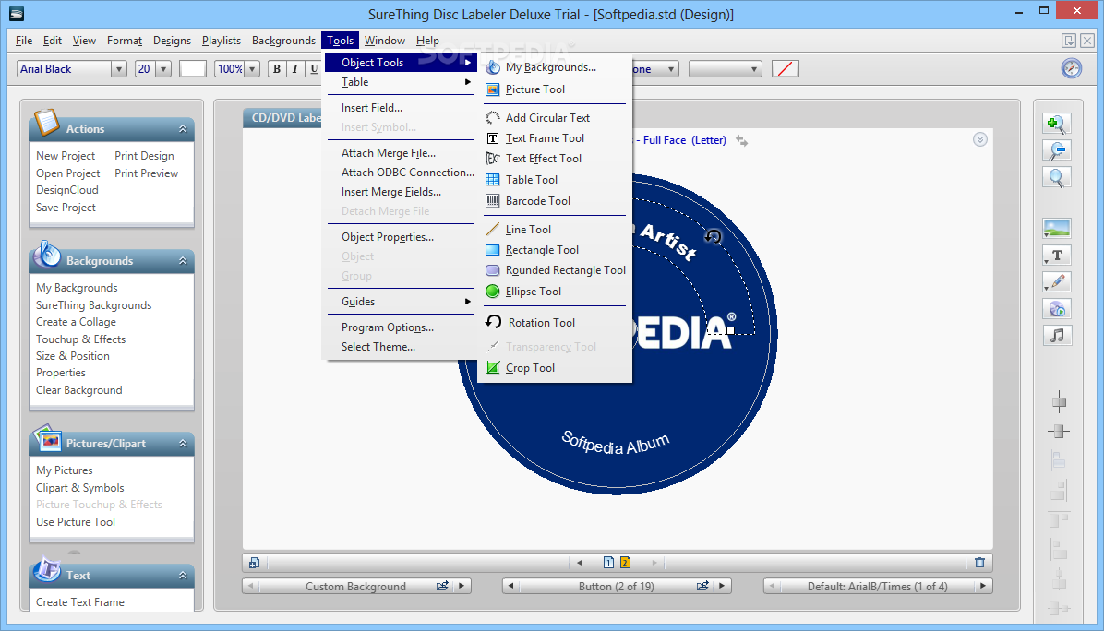Click the zoom in magnifier with plus
The height and width of the screenshot is (631, 1104).
(x=1056, y=124)
